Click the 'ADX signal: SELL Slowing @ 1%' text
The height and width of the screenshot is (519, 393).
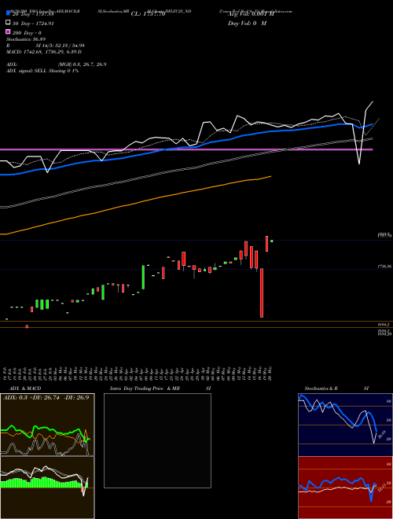(x=42, y=71)
